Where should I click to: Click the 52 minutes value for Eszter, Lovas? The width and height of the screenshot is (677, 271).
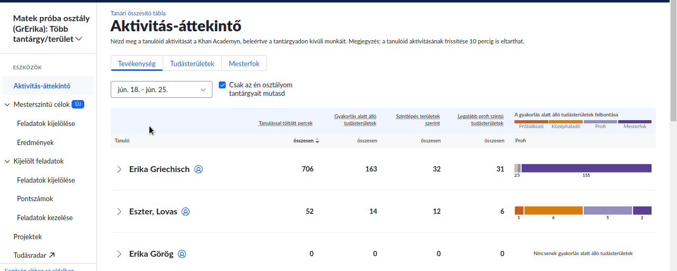pos(309,212)
